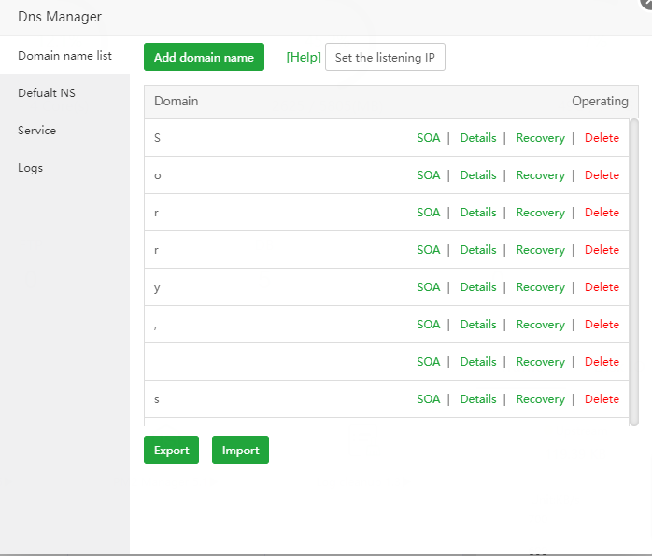Export the domain list
The height and width of the screenshot is (556, 652).
point(171,450)
